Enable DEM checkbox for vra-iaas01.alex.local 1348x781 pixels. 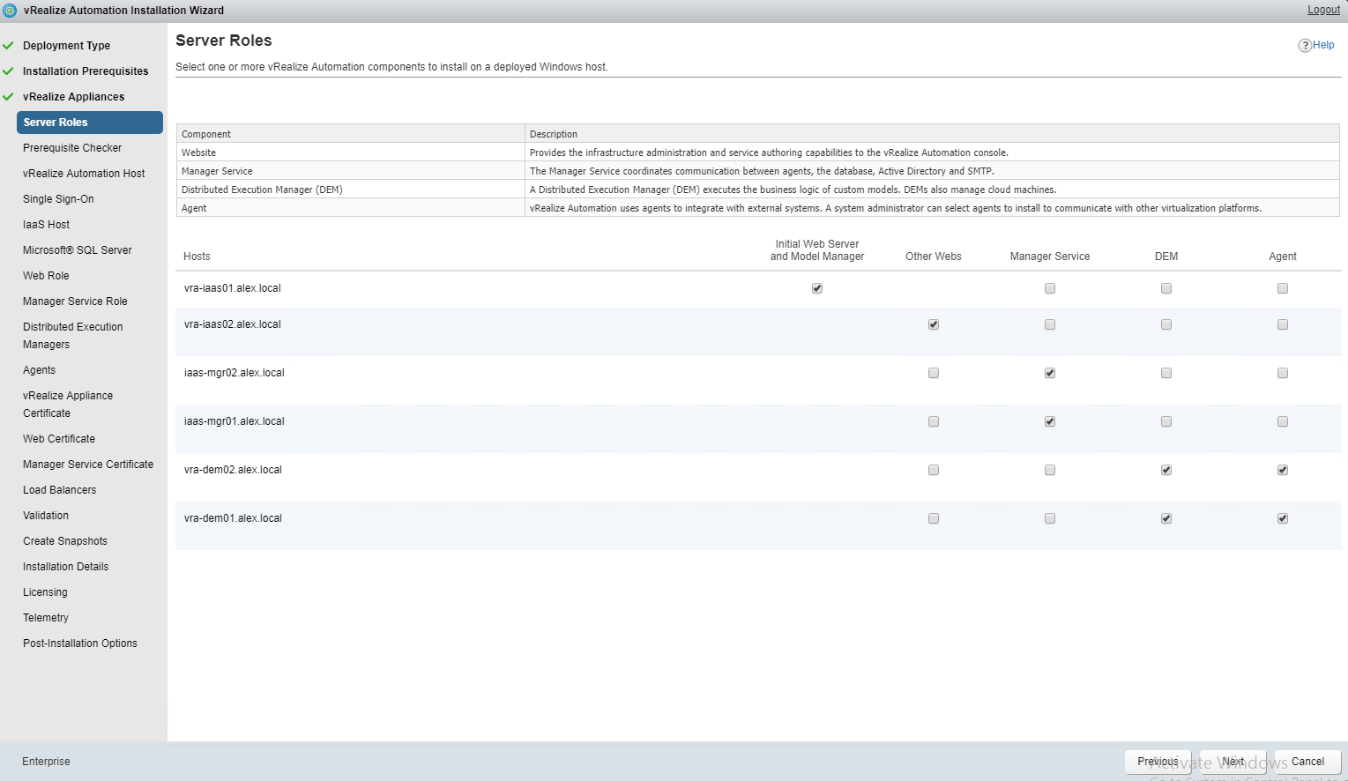click(1166, 288)
